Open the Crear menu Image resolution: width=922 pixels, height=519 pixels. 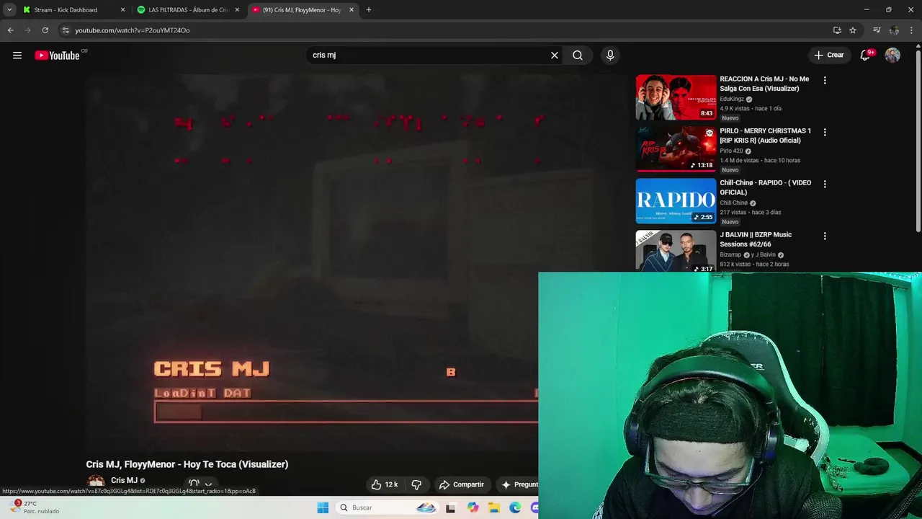point(829,55)
